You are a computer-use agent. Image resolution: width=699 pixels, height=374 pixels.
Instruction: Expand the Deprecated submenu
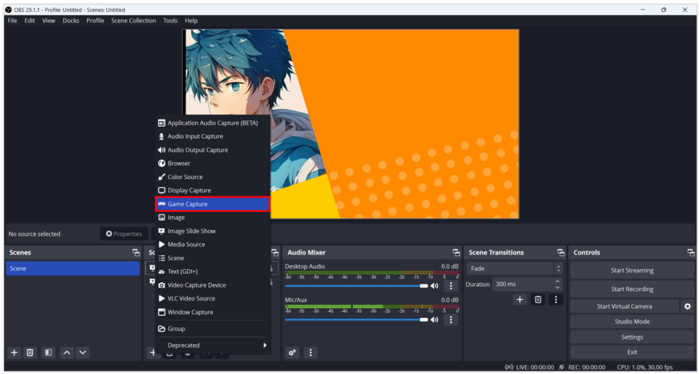(x=213, y=345)
